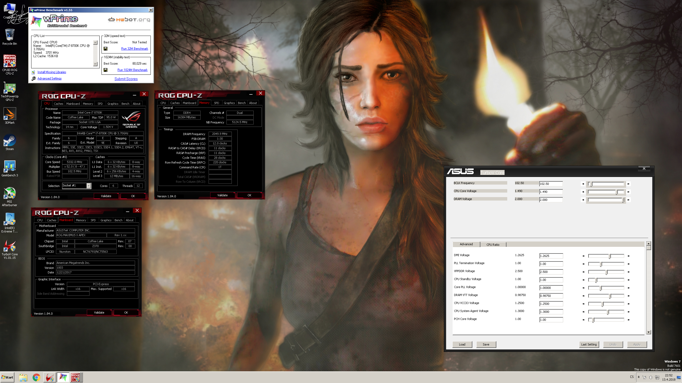Image resolution: width=682 pixels, height=383 pixels.
Task: Click the left arrow of DMI Voltage slider
Action: tap(583, 256)
